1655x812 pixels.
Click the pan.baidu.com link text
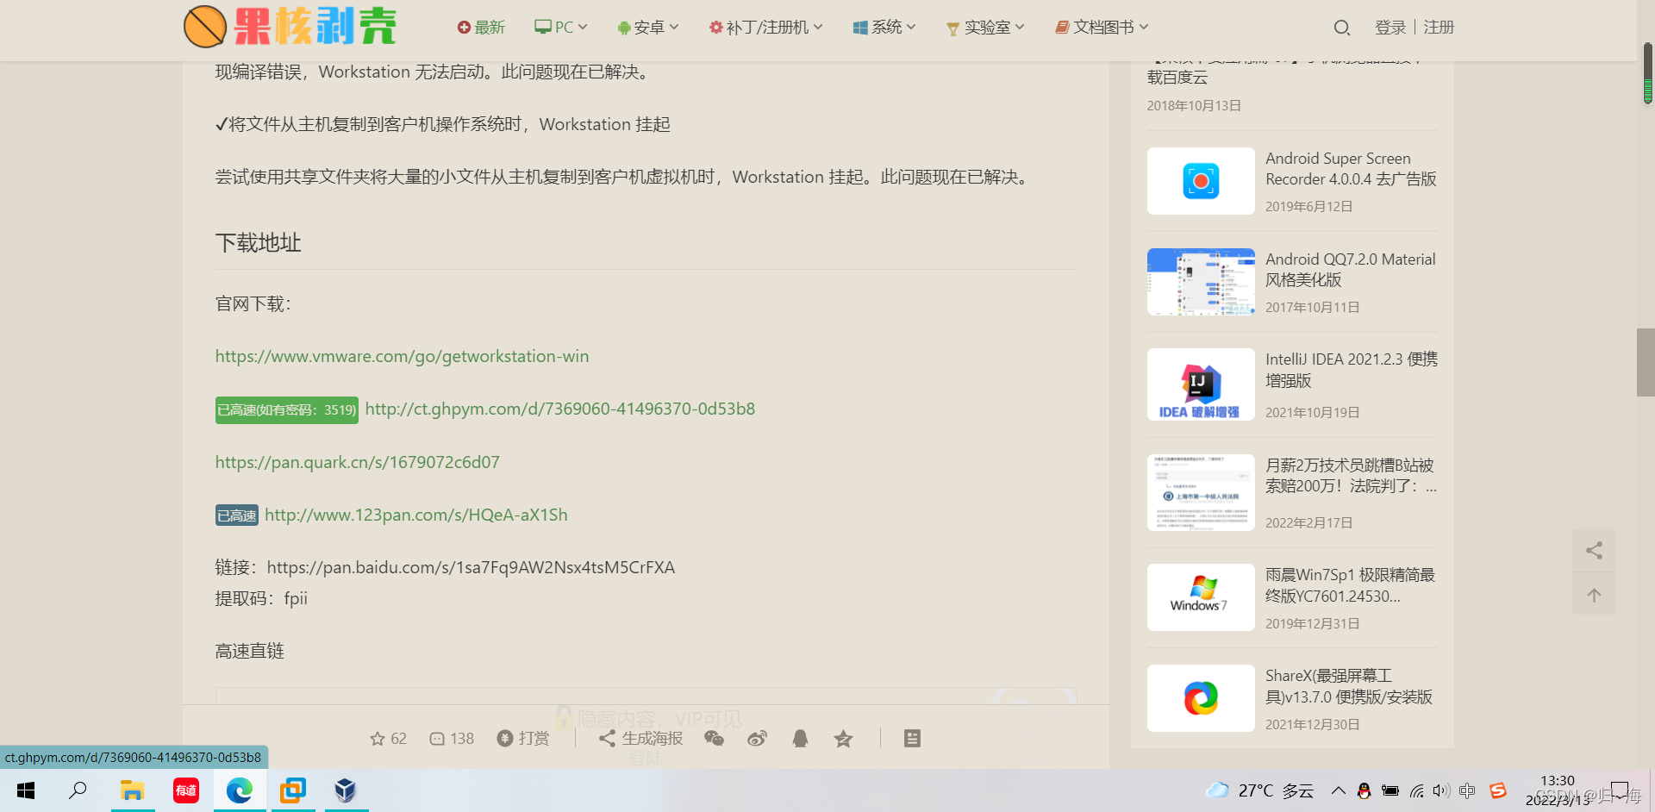coord(471,567)
